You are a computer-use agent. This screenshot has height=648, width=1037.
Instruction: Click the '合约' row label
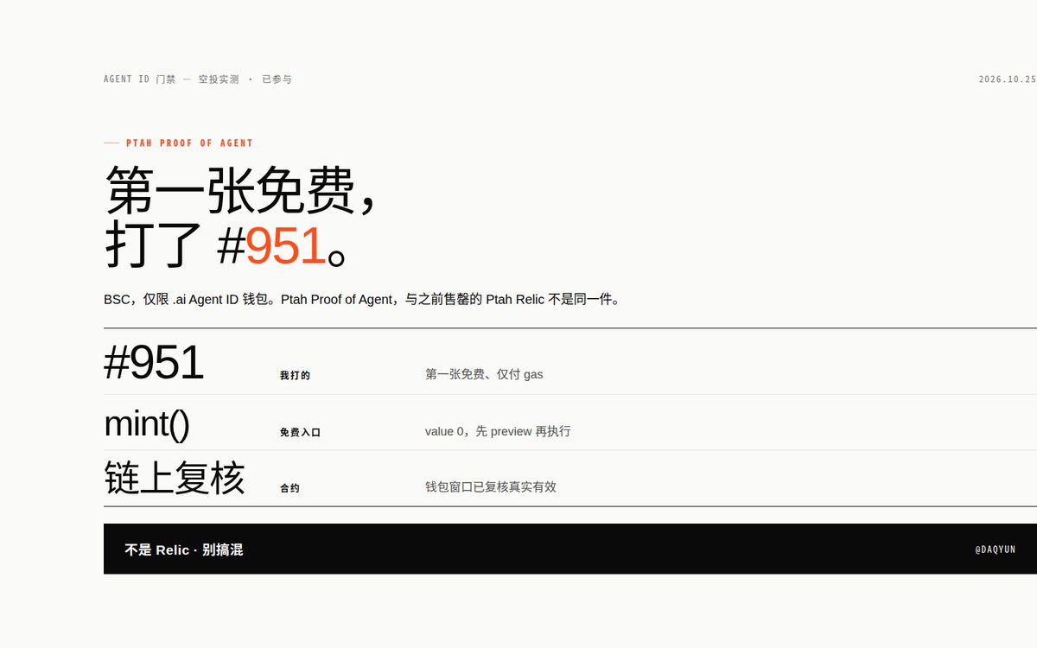[289, 488]
